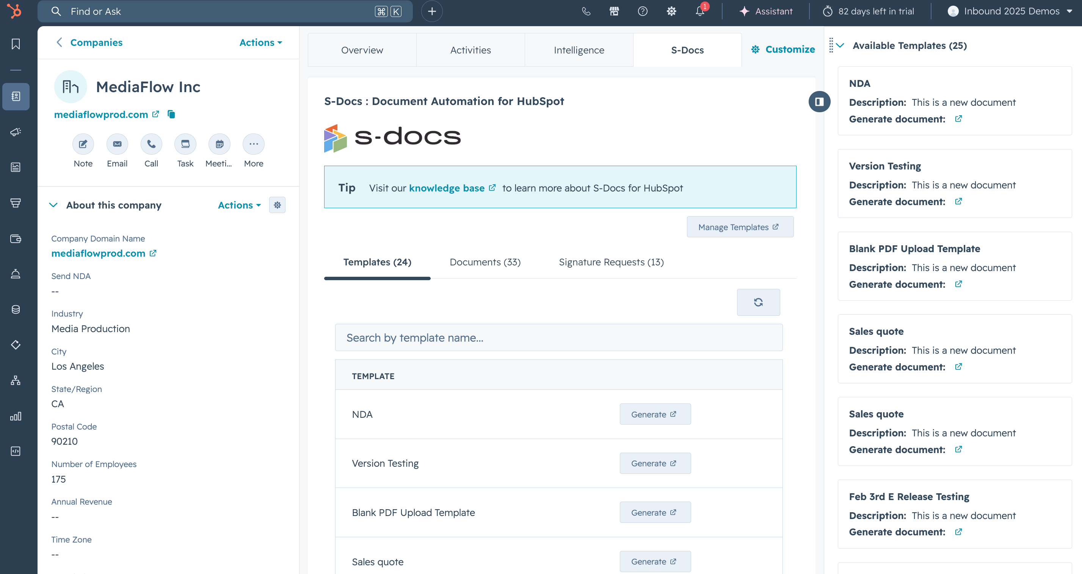
Task: View notifications via the bell icon
Action: [x=700, y=11]
